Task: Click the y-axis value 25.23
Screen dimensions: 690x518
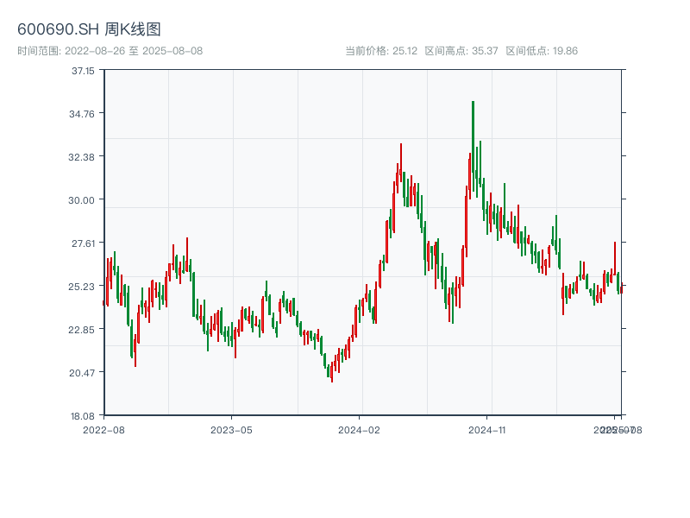Action: (81, 287)
